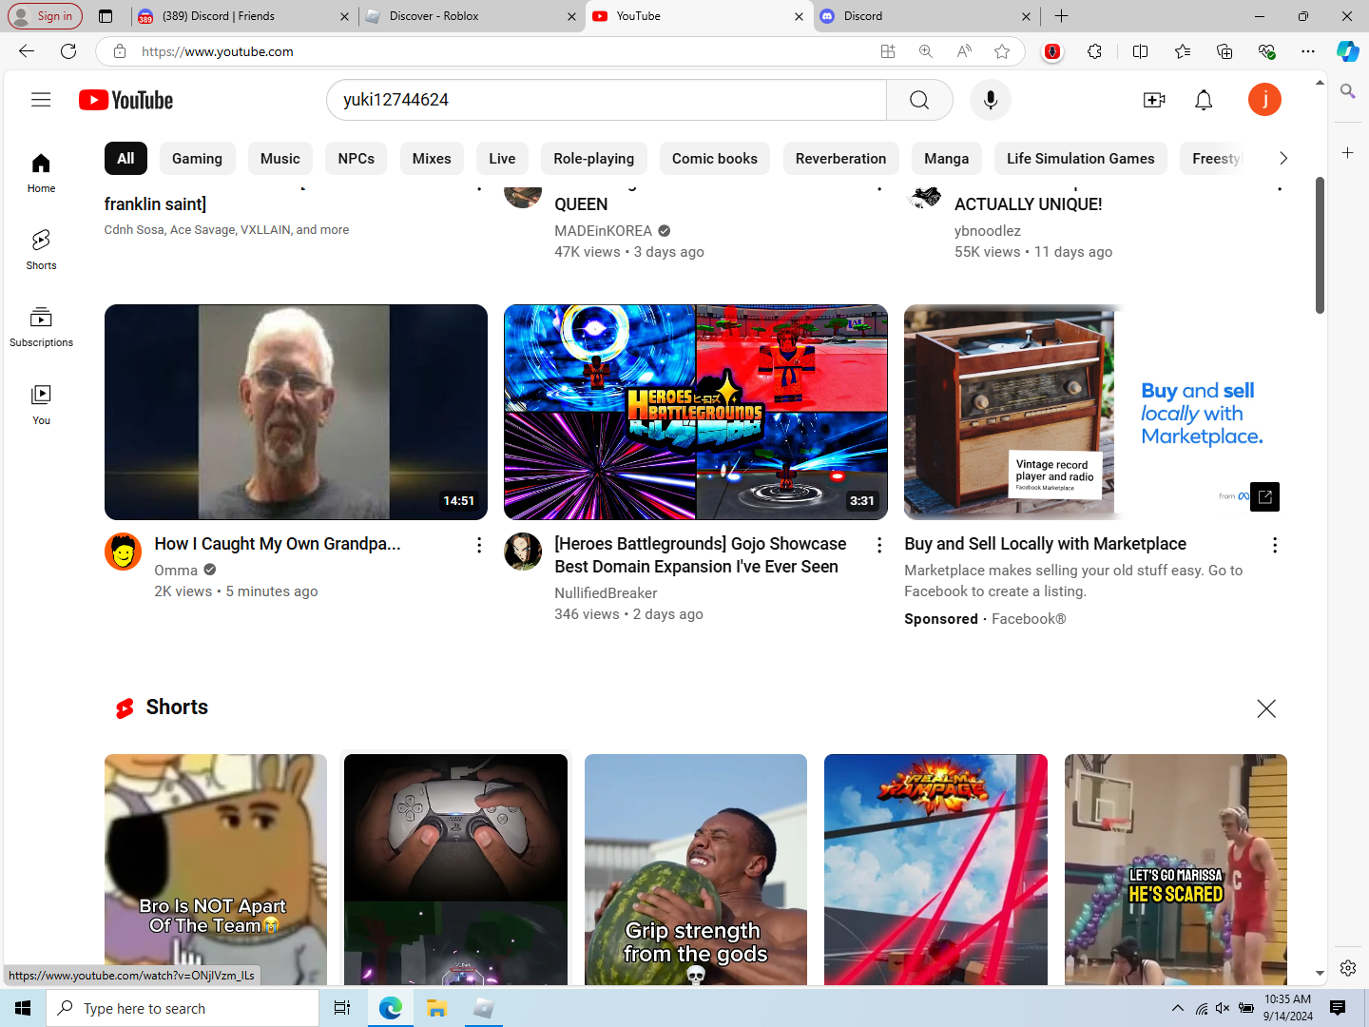This screenshot has height=1027, width=1369.
Task: Select the All filter chip
Action: coord(125,159)
